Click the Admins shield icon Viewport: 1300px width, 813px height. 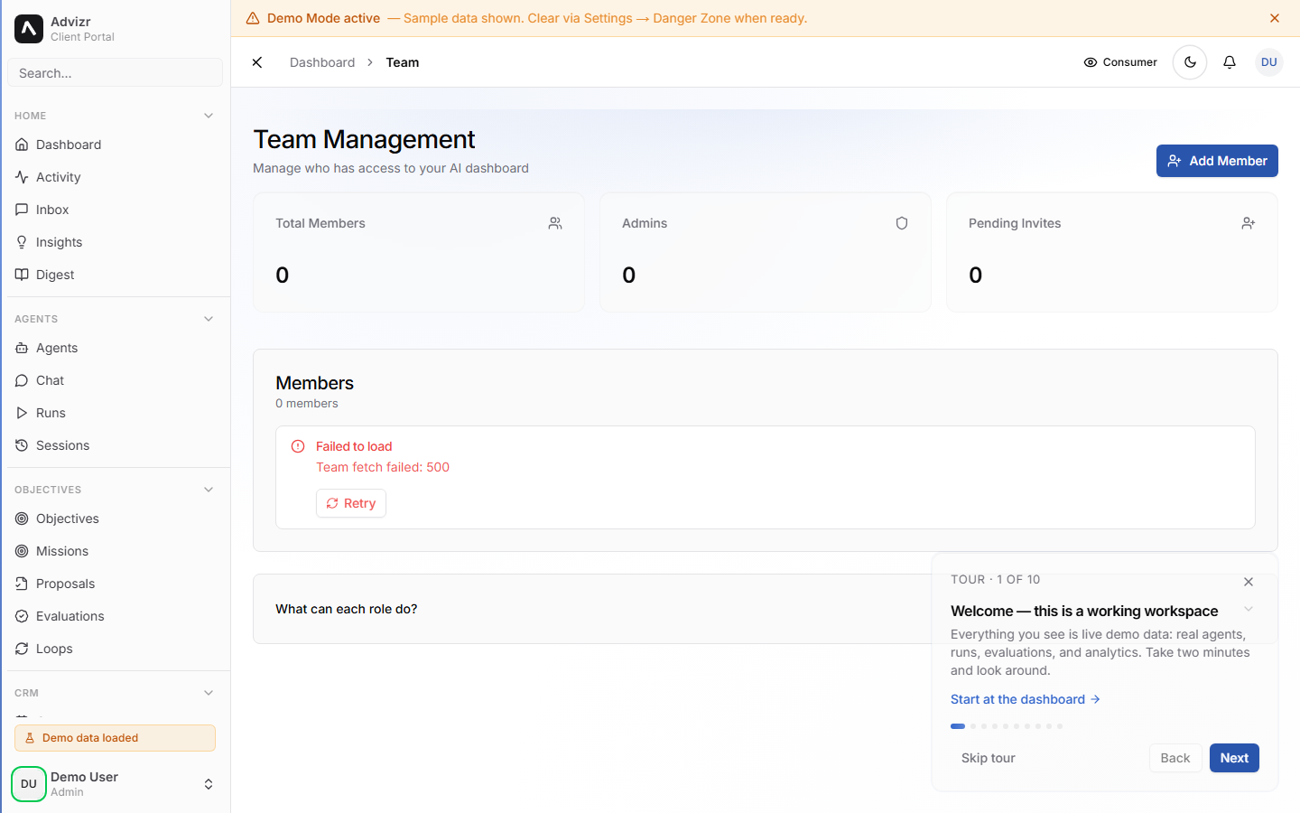pos(902,223)
